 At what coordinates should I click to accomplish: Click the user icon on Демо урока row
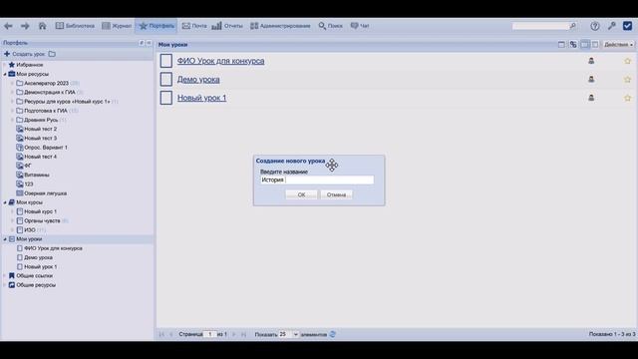click(x=591, y=80)
